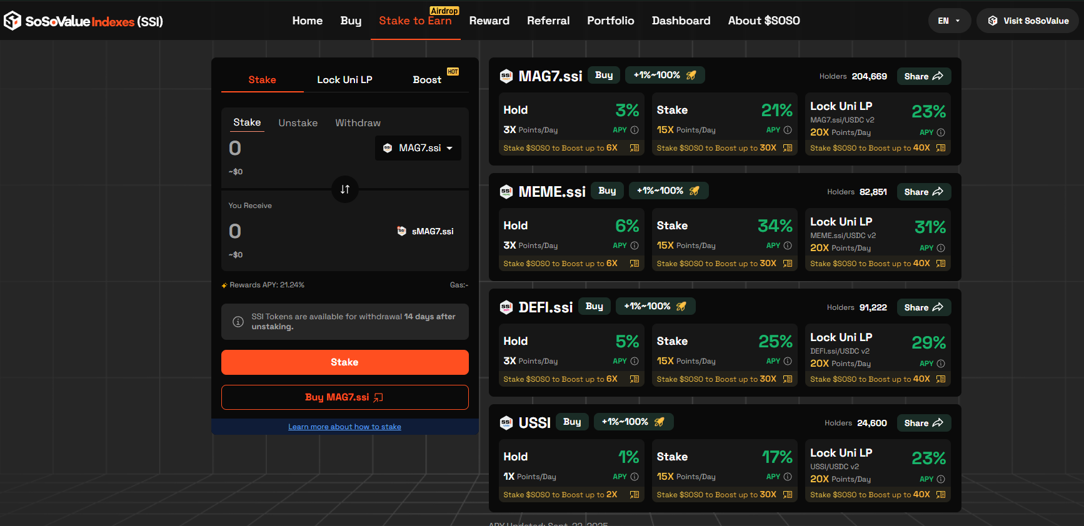Select the Lock Uni LP tab

tap(344, 80)
